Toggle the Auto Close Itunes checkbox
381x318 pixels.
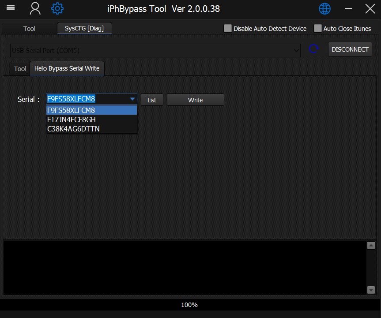click(x=317, y=28)
